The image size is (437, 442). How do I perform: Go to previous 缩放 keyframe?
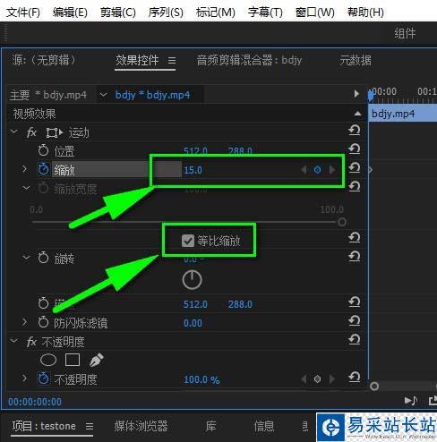point(304,170)
